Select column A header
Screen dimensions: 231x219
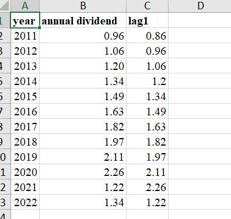pos(25,6)
